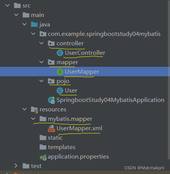Click the UserController class icon

(60, 53)
